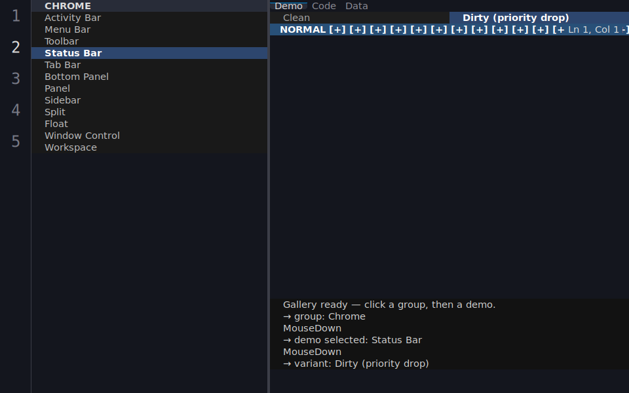Show the Demo tab
Image resolution: width=629 pixels, height=393 pixels.
click(x=288, y=6)
